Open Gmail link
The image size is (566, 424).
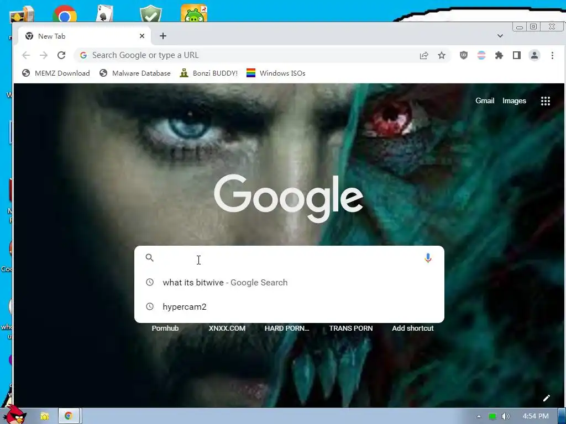tap(484, 101)
